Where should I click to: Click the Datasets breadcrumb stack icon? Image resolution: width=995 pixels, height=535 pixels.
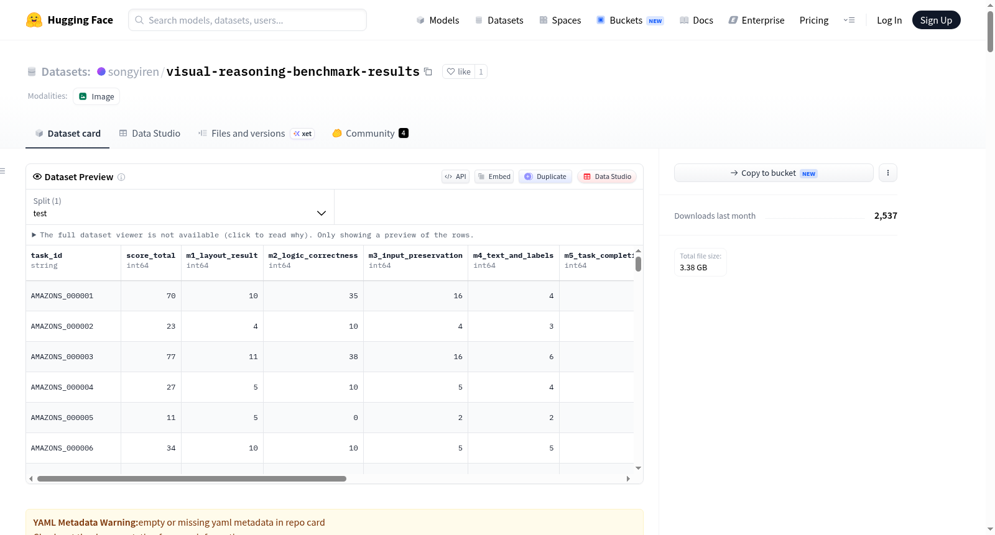(32, 71)
